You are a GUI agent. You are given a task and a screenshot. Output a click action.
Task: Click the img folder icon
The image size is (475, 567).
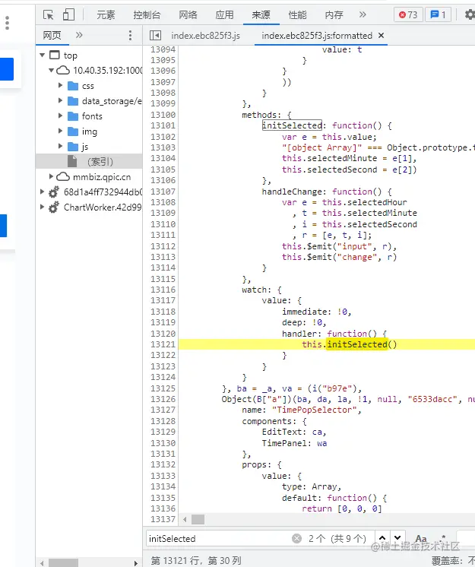73,131
